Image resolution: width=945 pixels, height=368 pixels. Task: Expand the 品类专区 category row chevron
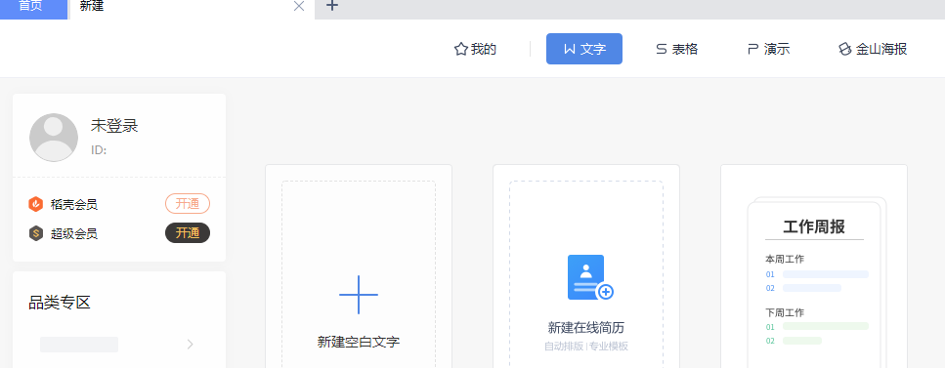coord(191,345)
